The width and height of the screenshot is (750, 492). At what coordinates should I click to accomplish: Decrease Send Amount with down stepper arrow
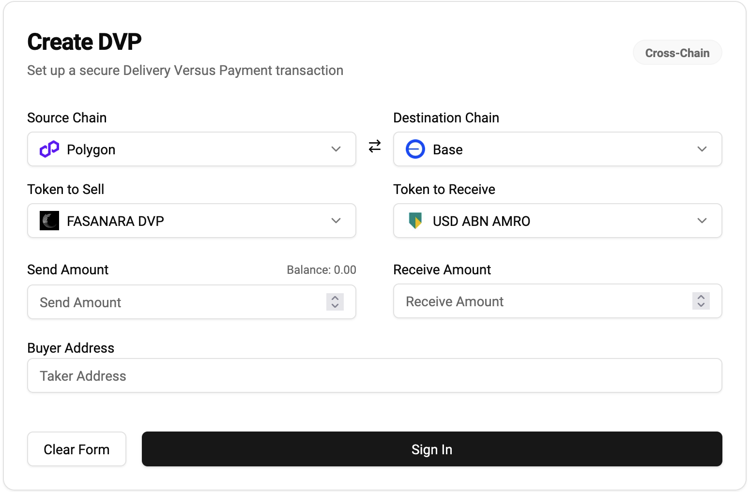pyautogui.click(x=335, y=306)
